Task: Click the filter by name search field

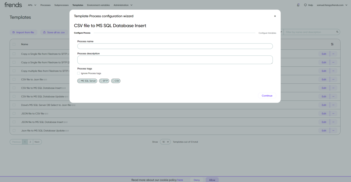Action: (310, 32)
